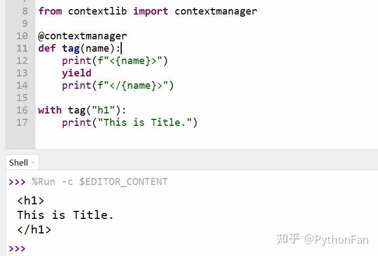Click the %Run -c $EDITOR_CONTENT command
Viewport: 378px width, 256px height.
[100, 182]
